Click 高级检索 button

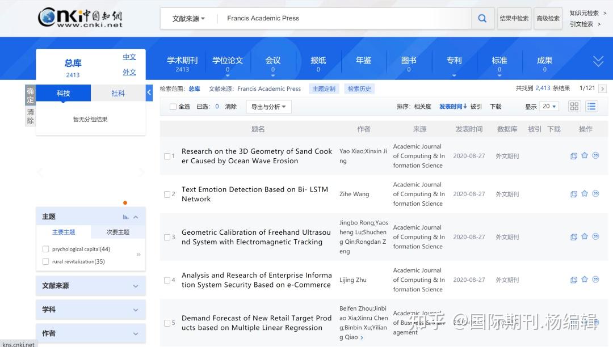coord(548,18)
